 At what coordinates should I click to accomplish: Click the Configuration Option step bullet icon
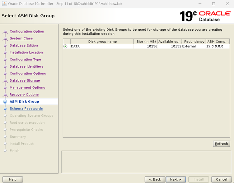tap(5, 32)
